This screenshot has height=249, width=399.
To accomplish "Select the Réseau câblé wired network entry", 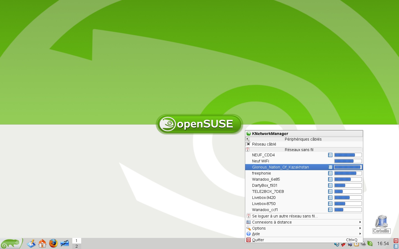I will [304, 144].
